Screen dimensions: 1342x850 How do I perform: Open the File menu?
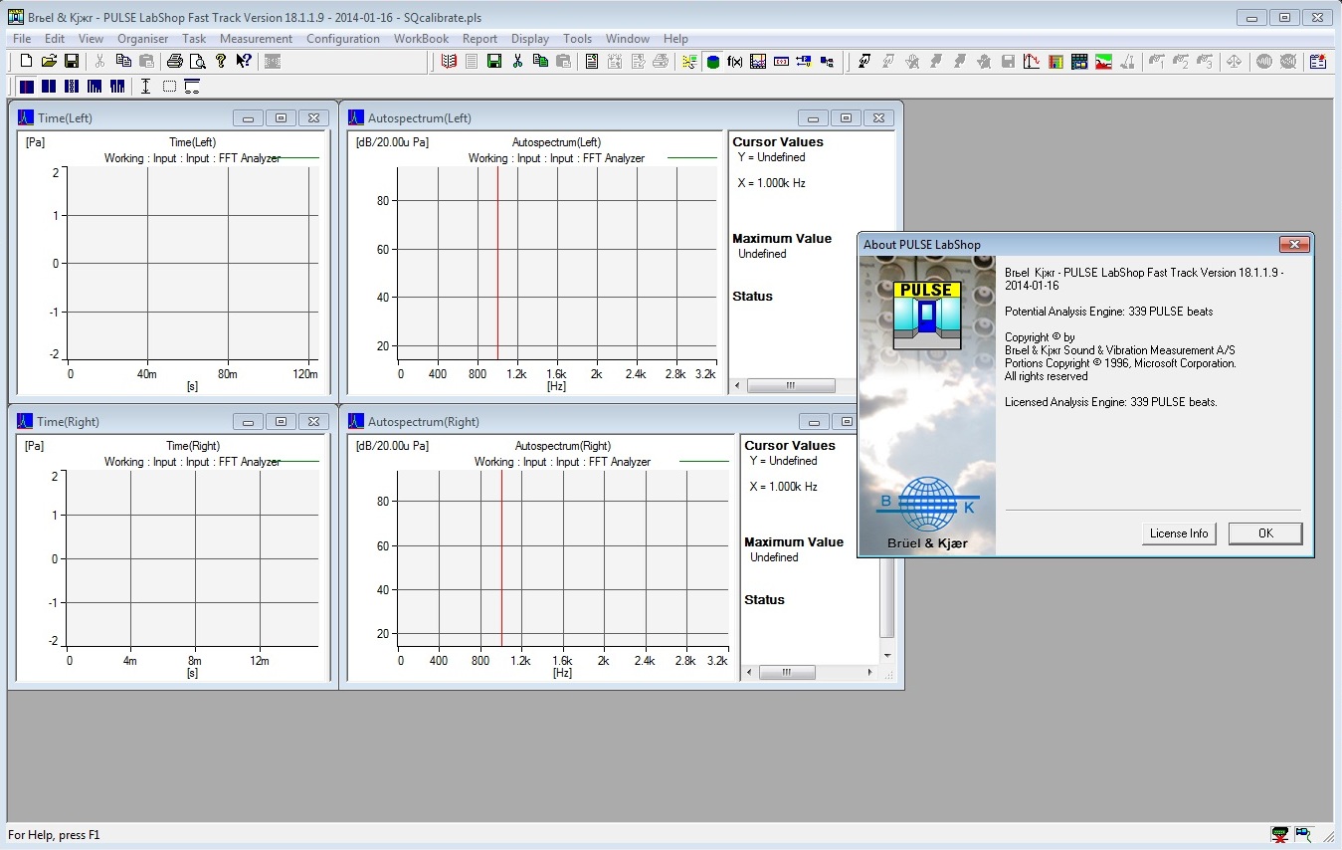point(22,39)
